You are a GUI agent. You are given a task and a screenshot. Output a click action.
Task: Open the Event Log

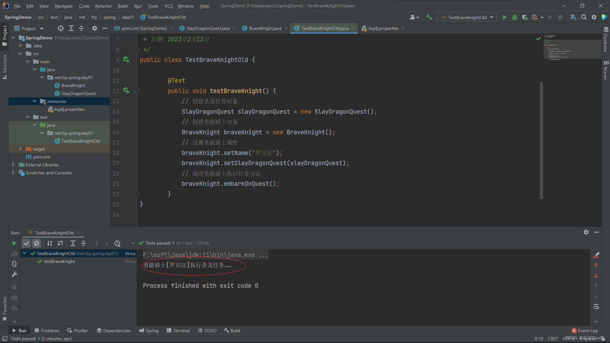[x=585, y=331]
